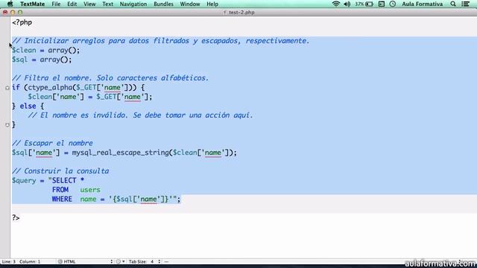
Task: Open the HTML language dropdown
Action: pyautogui.click(x=85, y=261)
